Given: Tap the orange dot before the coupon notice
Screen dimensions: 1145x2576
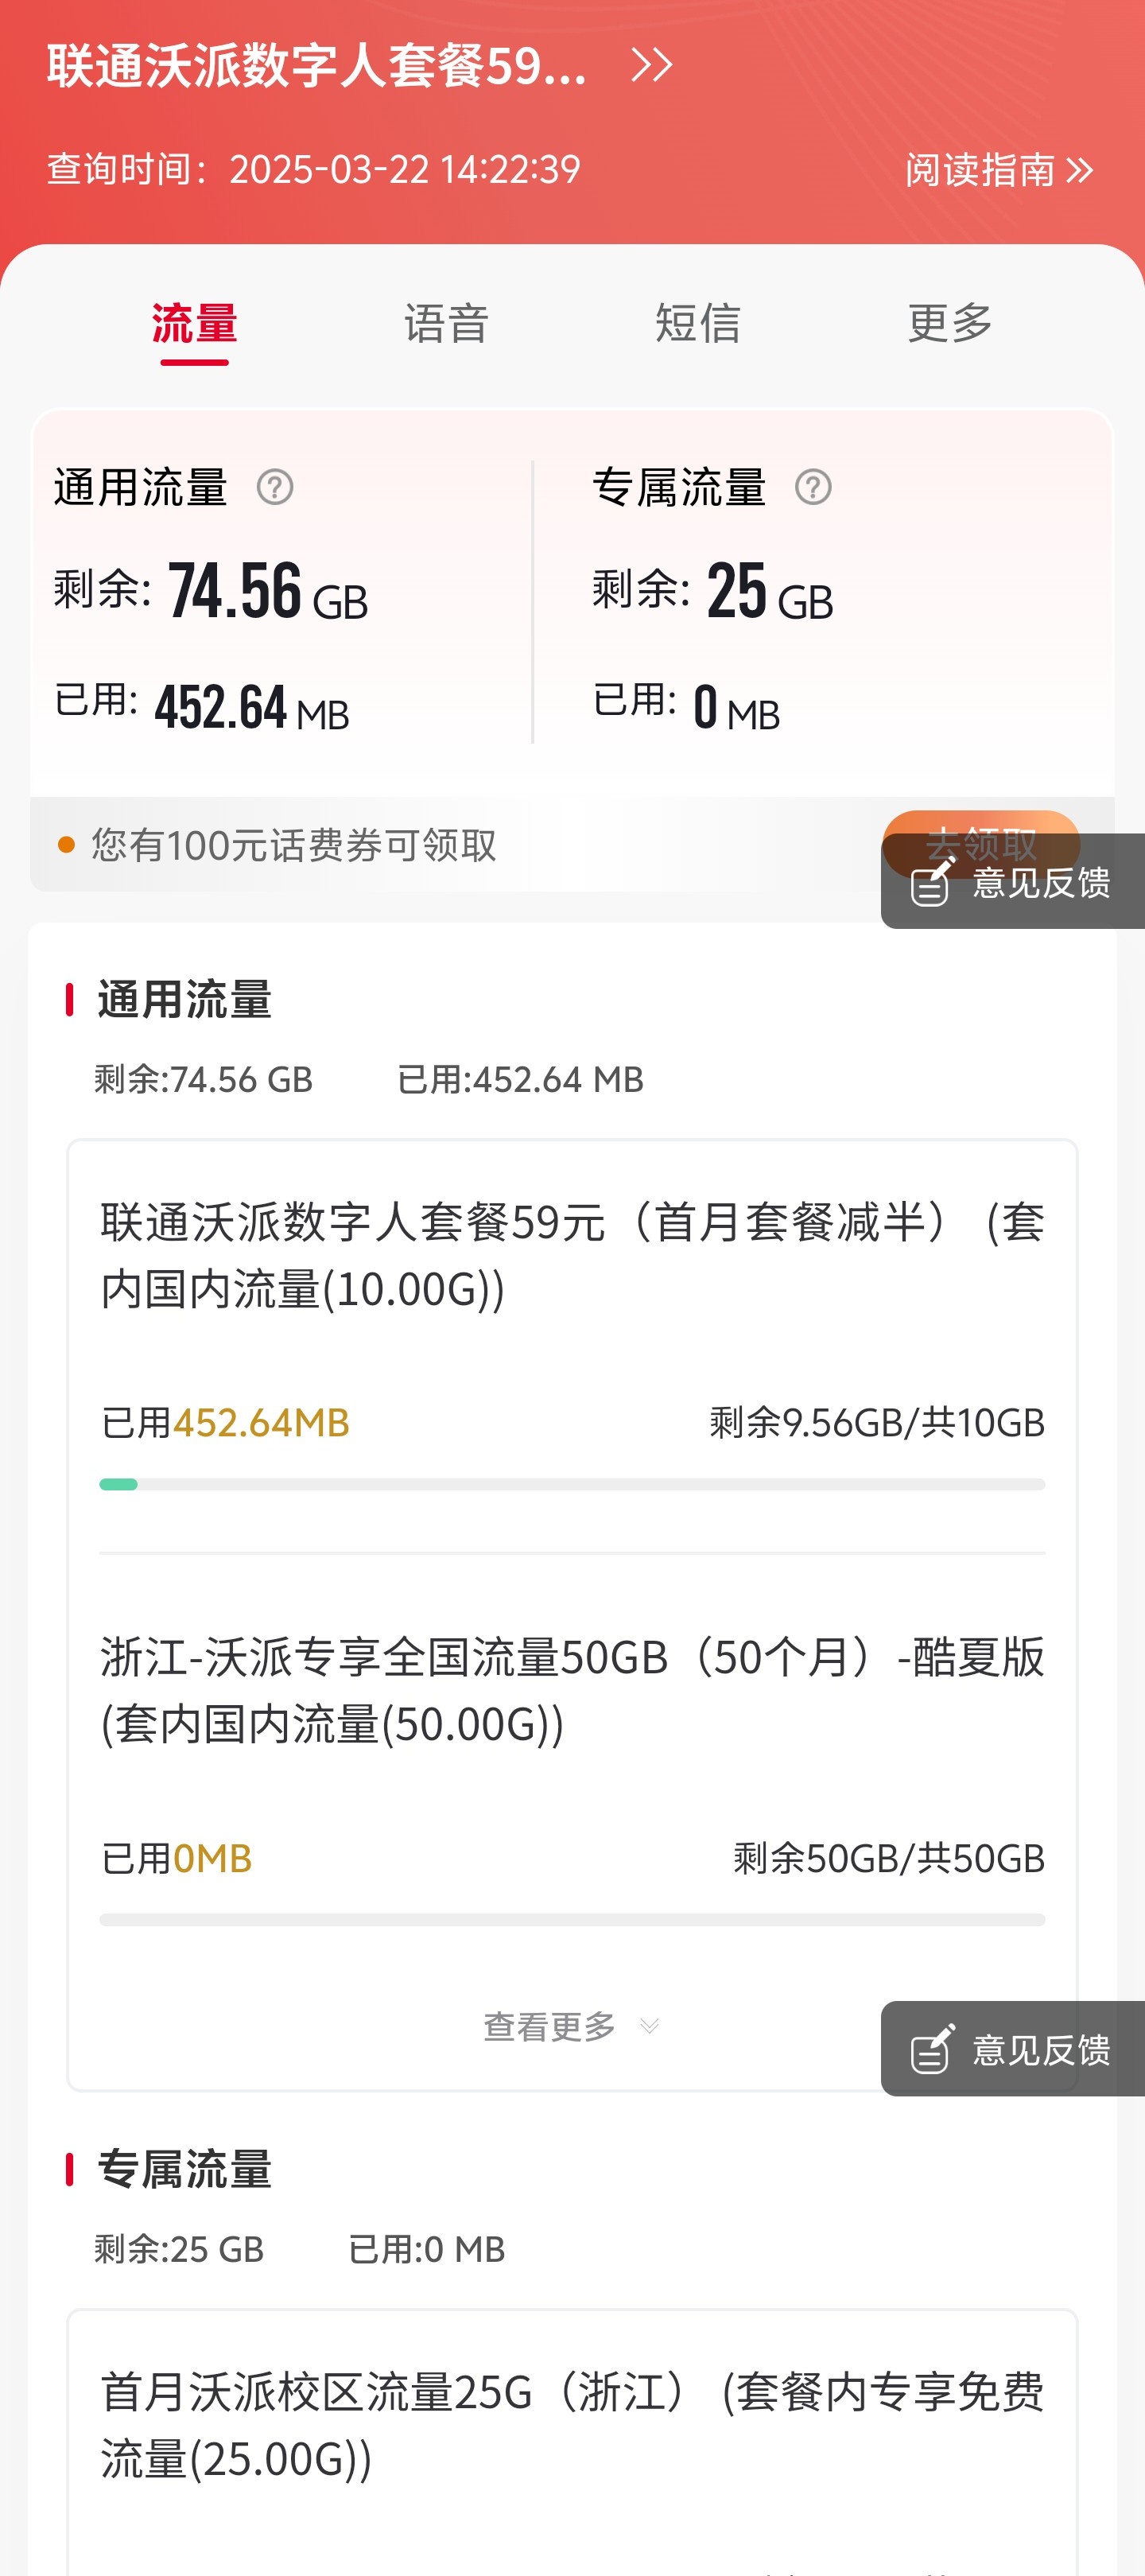Looking at the screenshot, I should coord(67,846).
